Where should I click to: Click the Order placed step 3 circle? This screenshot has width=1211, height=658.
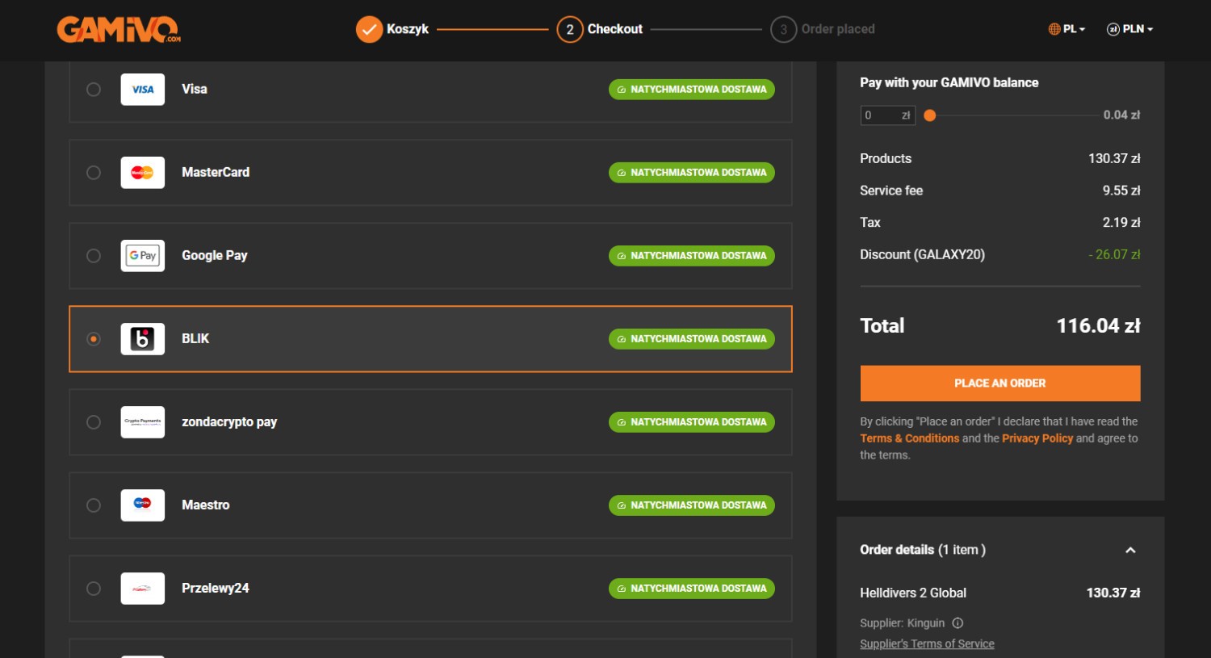point(783,30)
